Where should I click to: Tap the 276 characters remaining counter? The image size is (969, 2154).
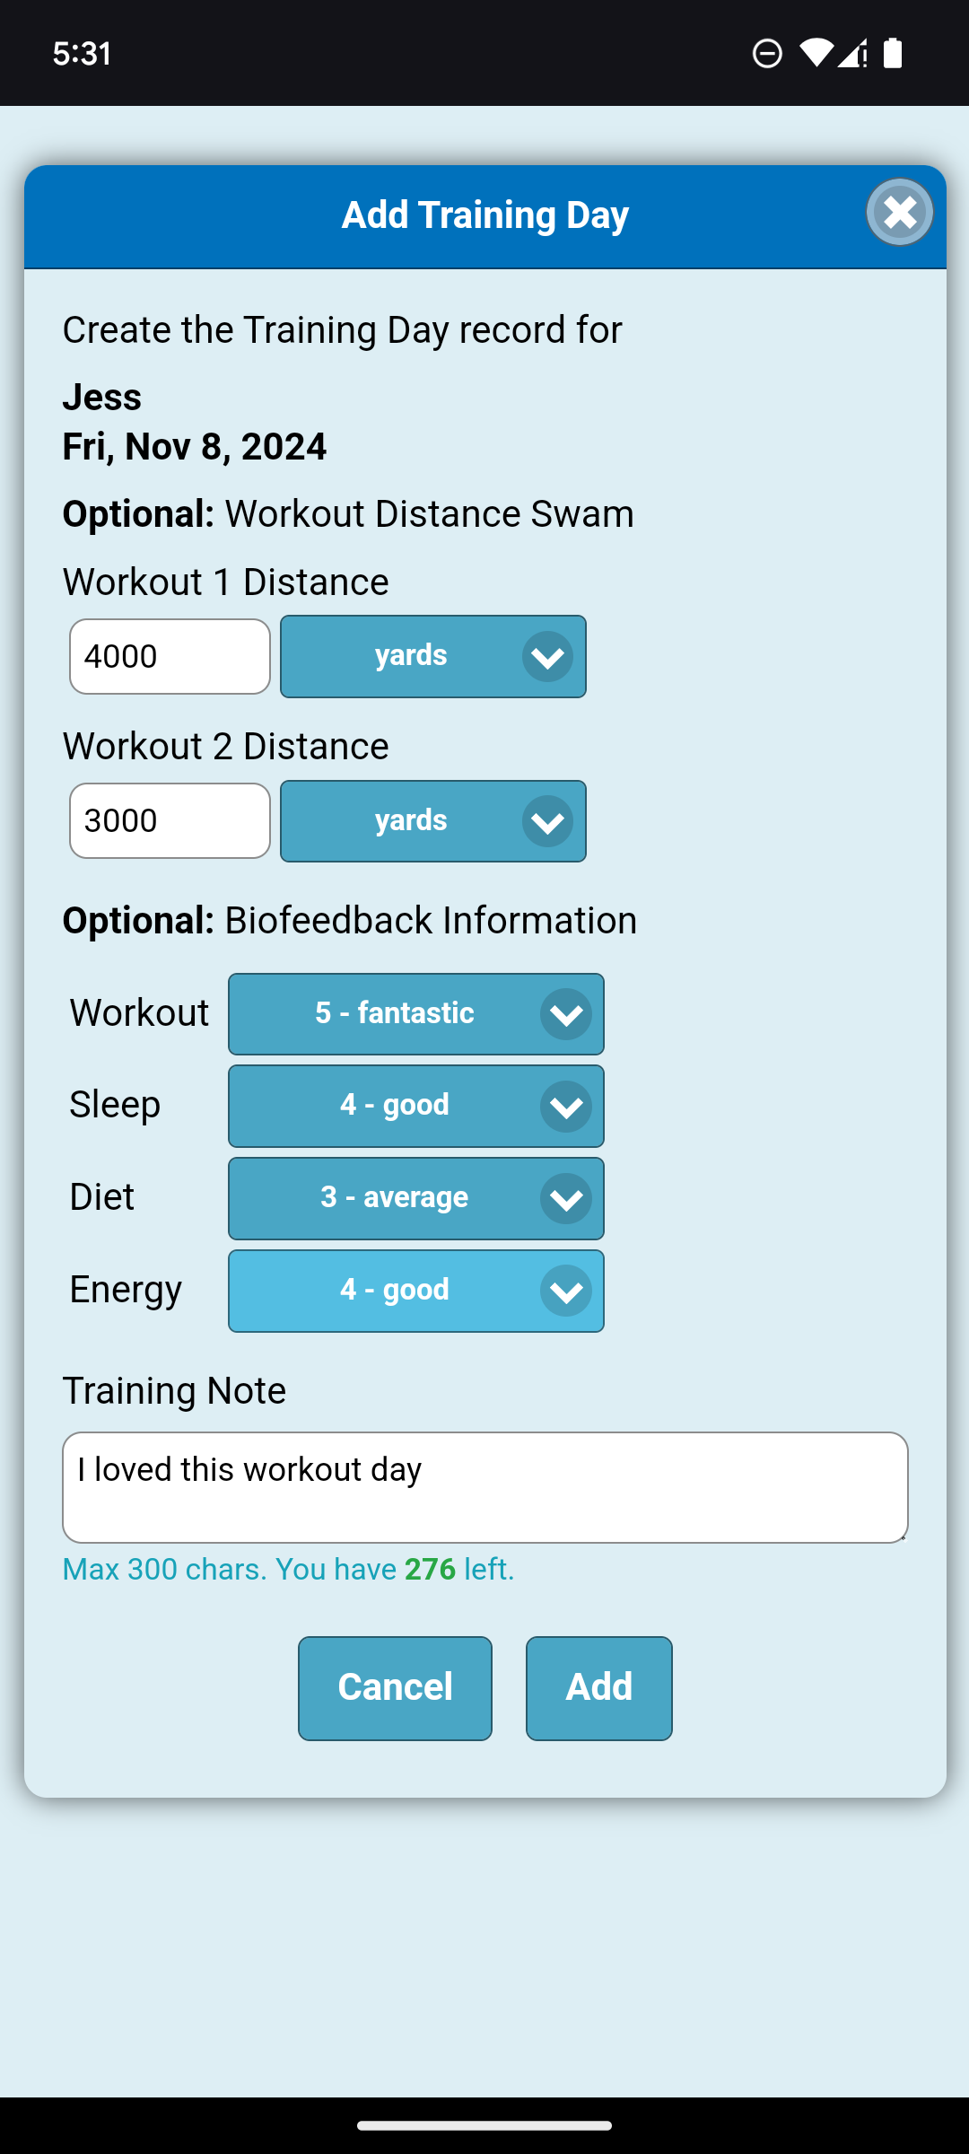pos(430,1569)
